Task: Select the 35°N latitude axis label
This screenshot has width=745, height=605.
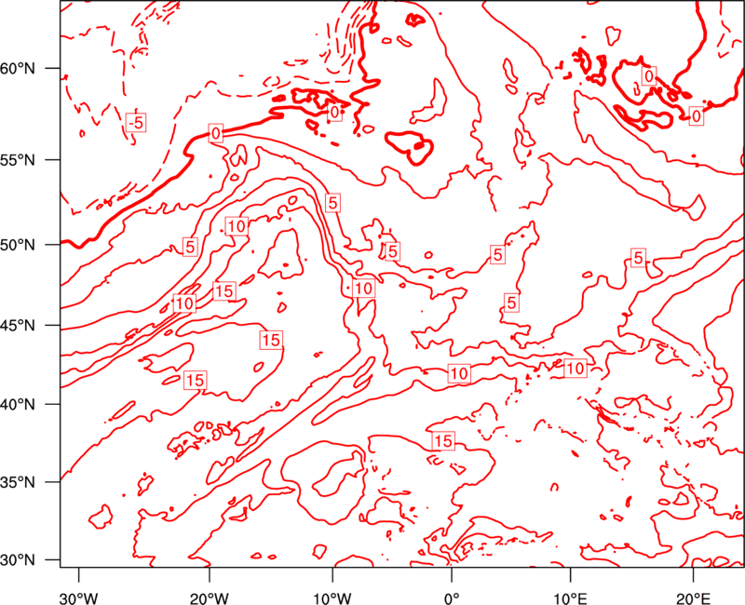Action: (x=18, y=482)
